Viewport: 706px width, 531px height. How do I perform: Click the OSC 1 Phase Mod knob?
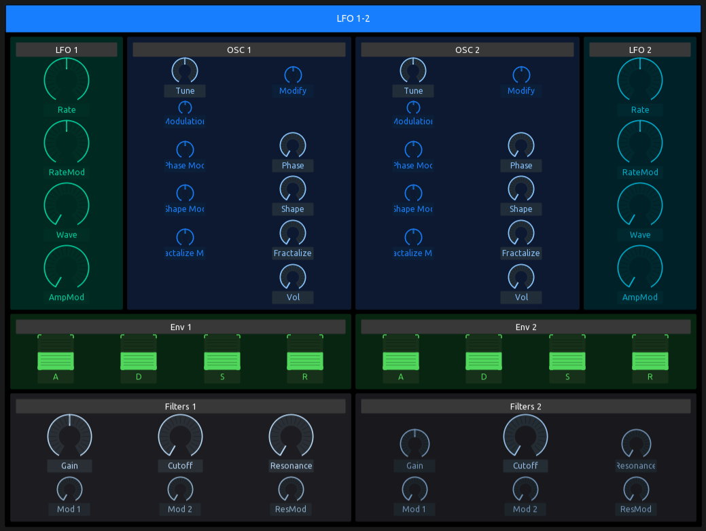click(185, 150)
